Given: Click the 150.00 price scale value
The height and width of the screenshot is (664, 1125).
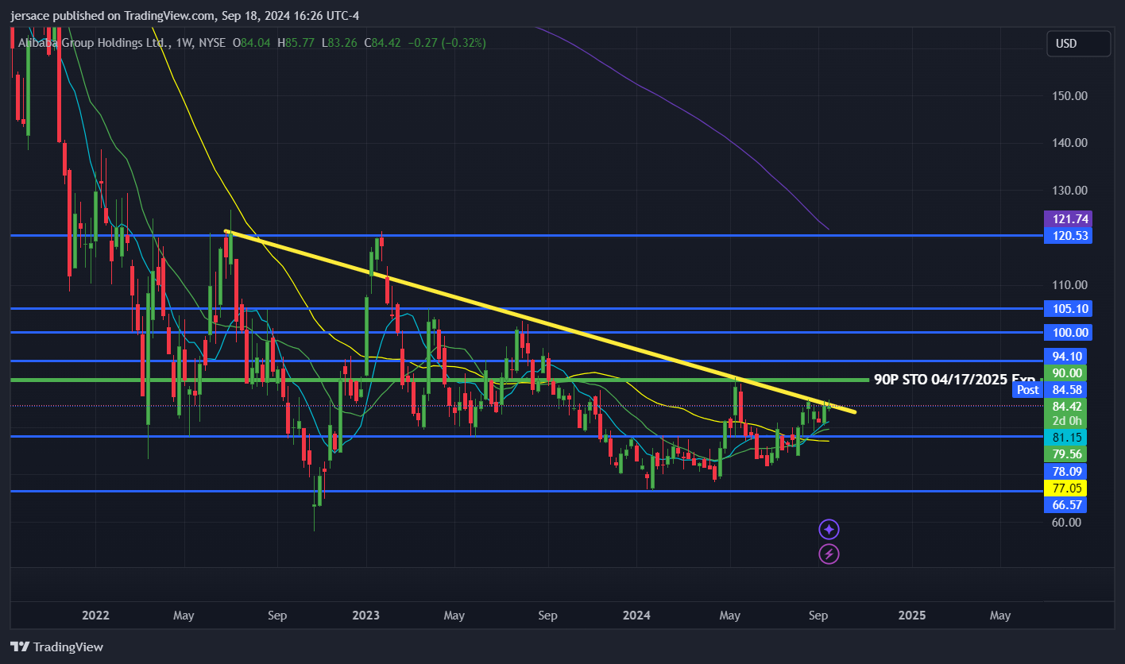Looking at the screenshot, I should point(1069,96).
